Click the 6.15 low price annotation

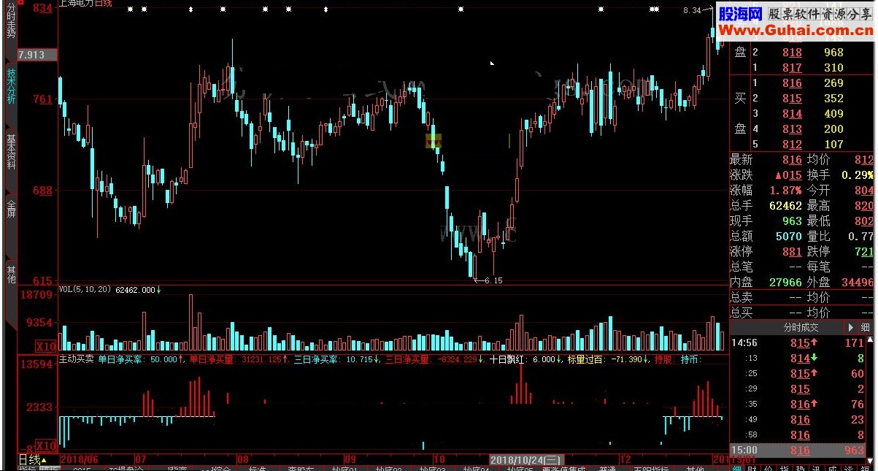[493, 280]
